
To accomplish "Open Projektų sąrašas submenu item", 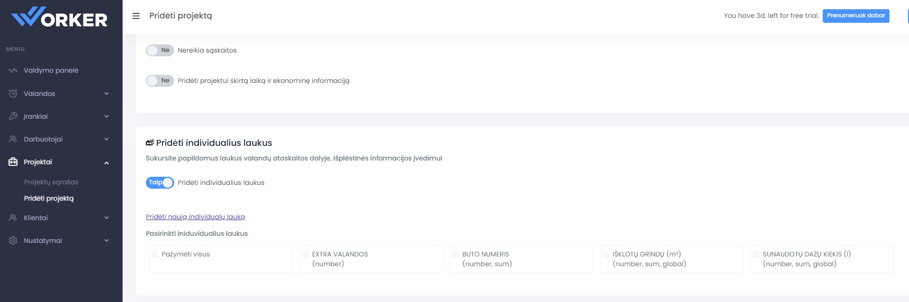I will [51, 182].
